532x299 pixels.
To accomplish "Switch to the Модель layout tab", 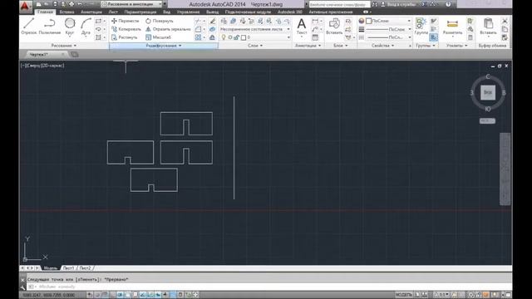I will click(51, 268).
